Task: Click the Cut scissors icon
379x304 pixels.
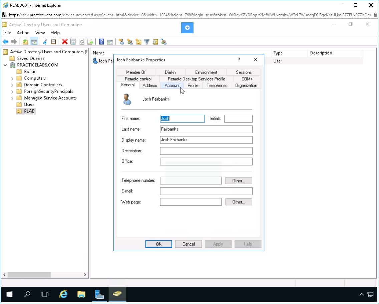Action: coord(45,42)
